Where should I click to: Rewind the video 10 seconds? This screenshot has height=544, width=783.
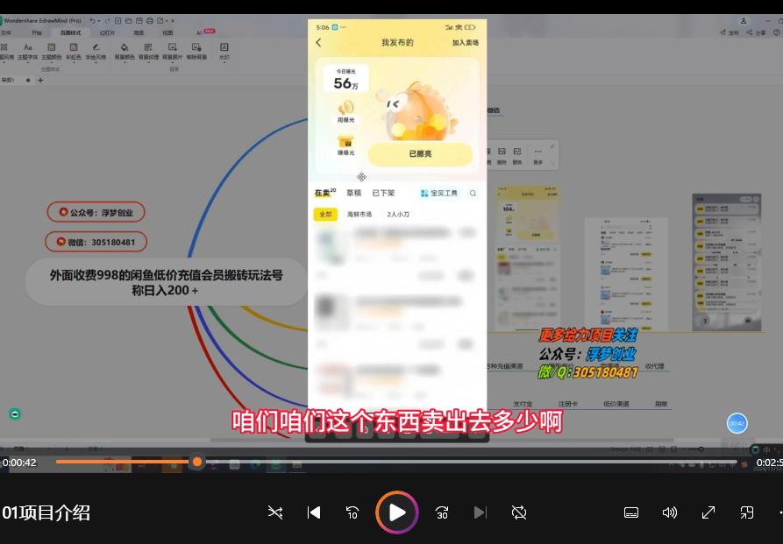click(x=352, y=512)
